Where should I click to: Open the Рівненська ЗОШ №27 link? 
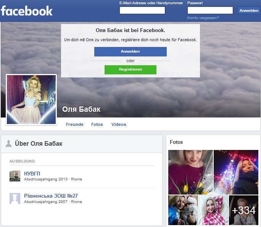51,196
